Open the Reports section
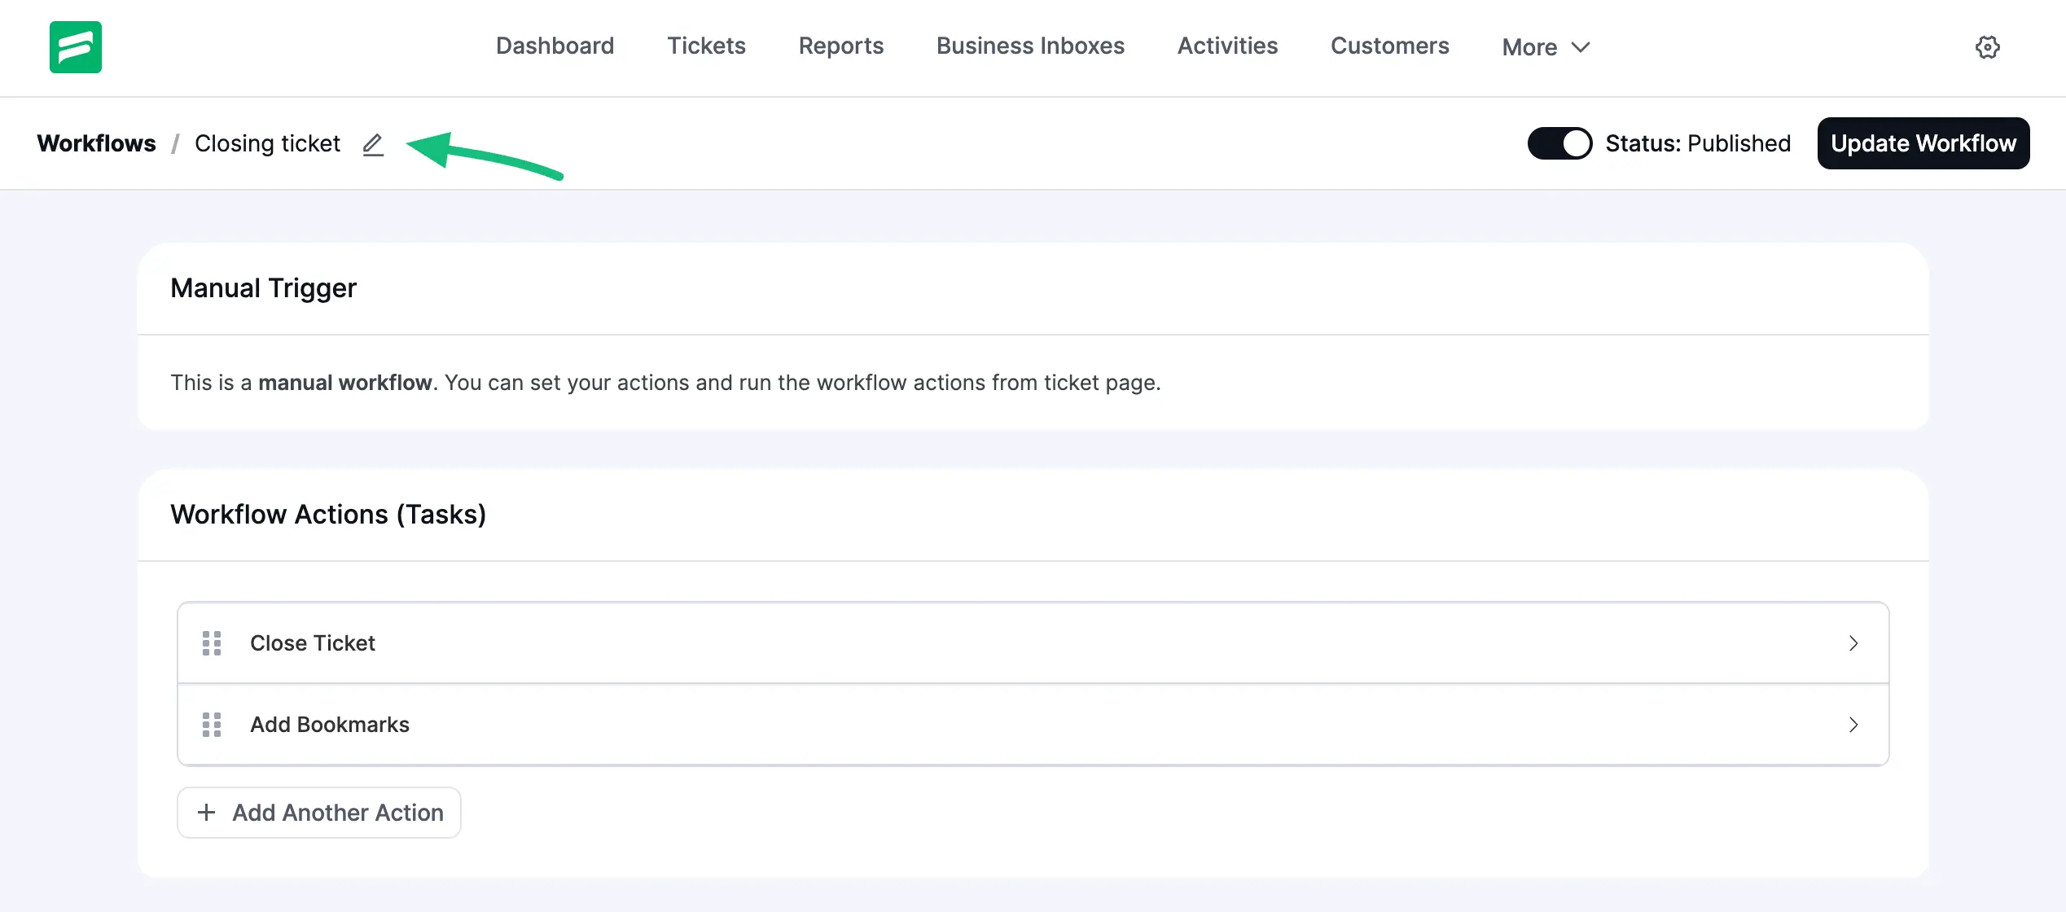The image size is (2066, 912). click(x=840, y=46)
